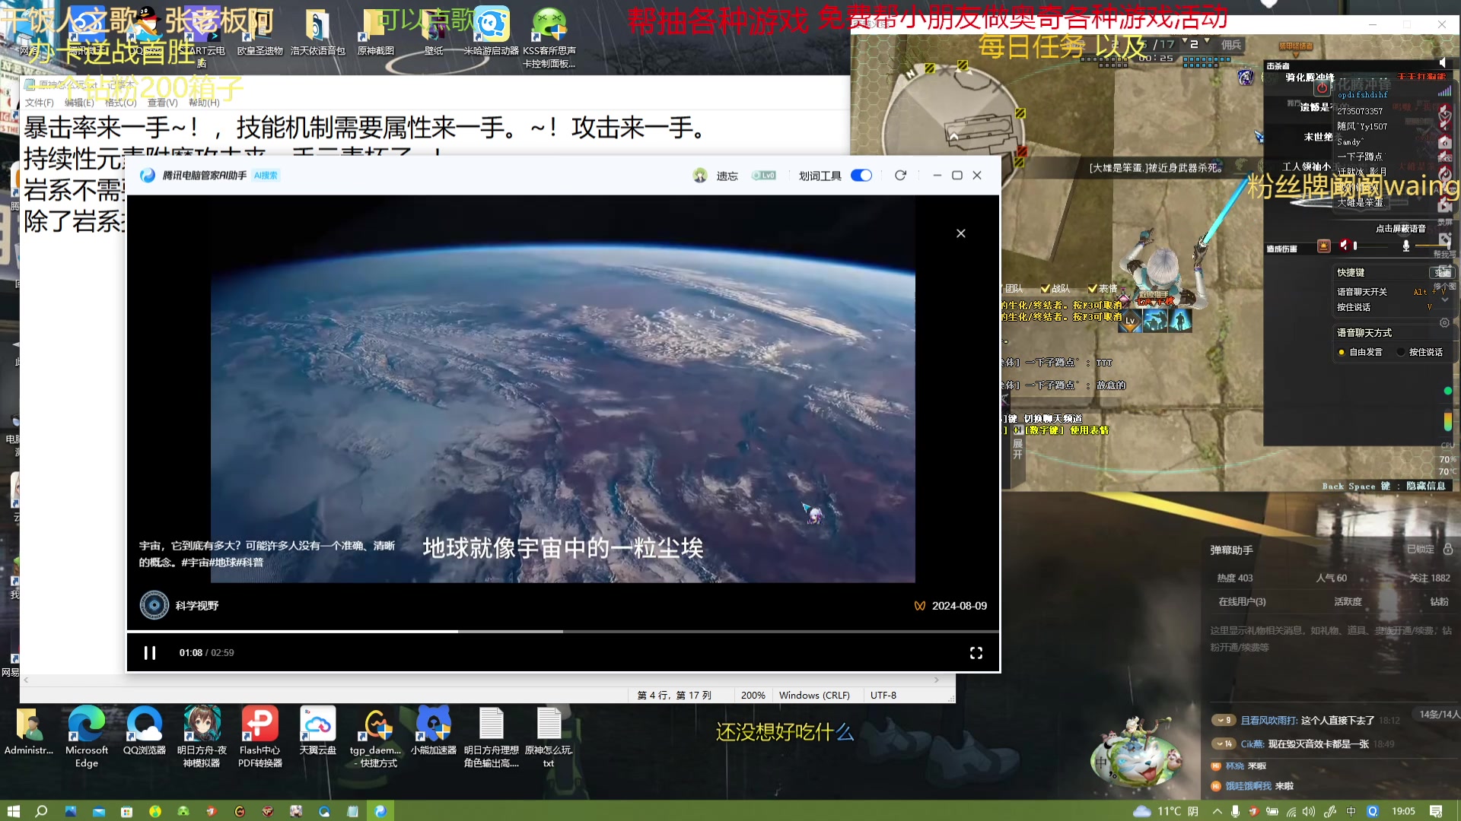This screenshot has width=1461, height=821.
Task: Click Windows (CRLF) in the status bar
Action: click(814, 695)
